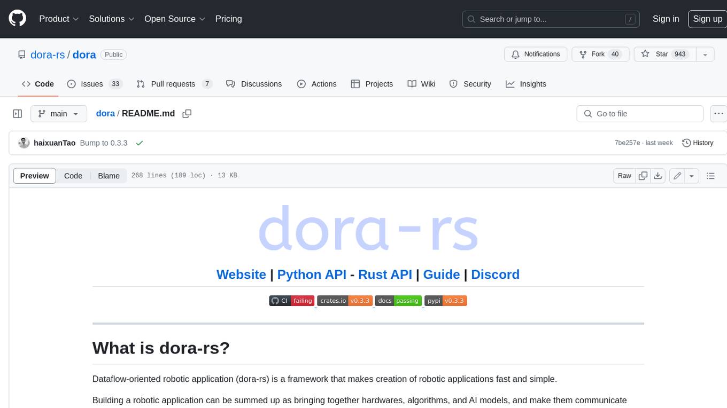Image resolution: width=727 pixels, height=408 pixels.
Task: Expand the Open Source menu
Action: click(175, 19)
